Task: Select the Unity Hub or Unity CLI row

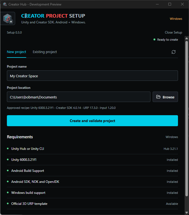Action: [x=93, y=149]
